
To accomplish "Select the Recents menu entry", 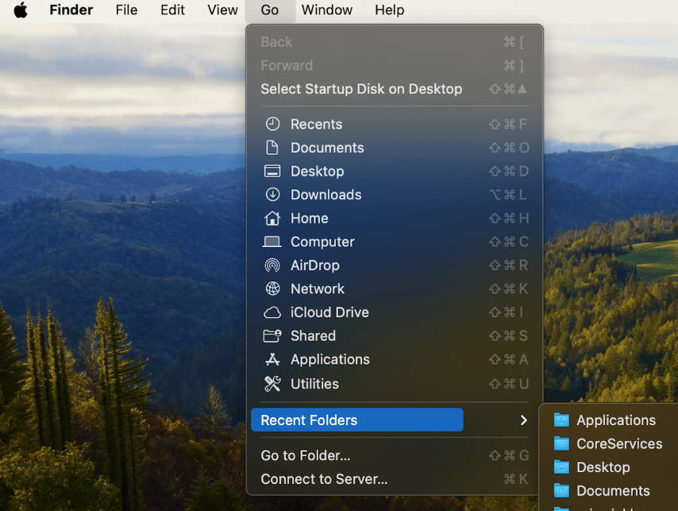I will [395, 124].
